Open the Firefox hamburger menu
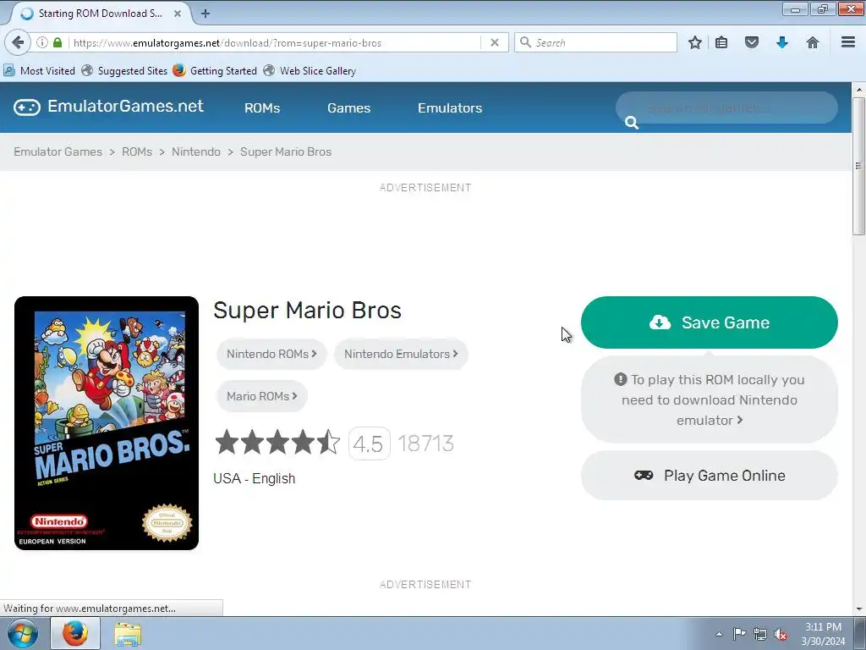The width and height of the screenshot is (866, 650). click(848, 42)
